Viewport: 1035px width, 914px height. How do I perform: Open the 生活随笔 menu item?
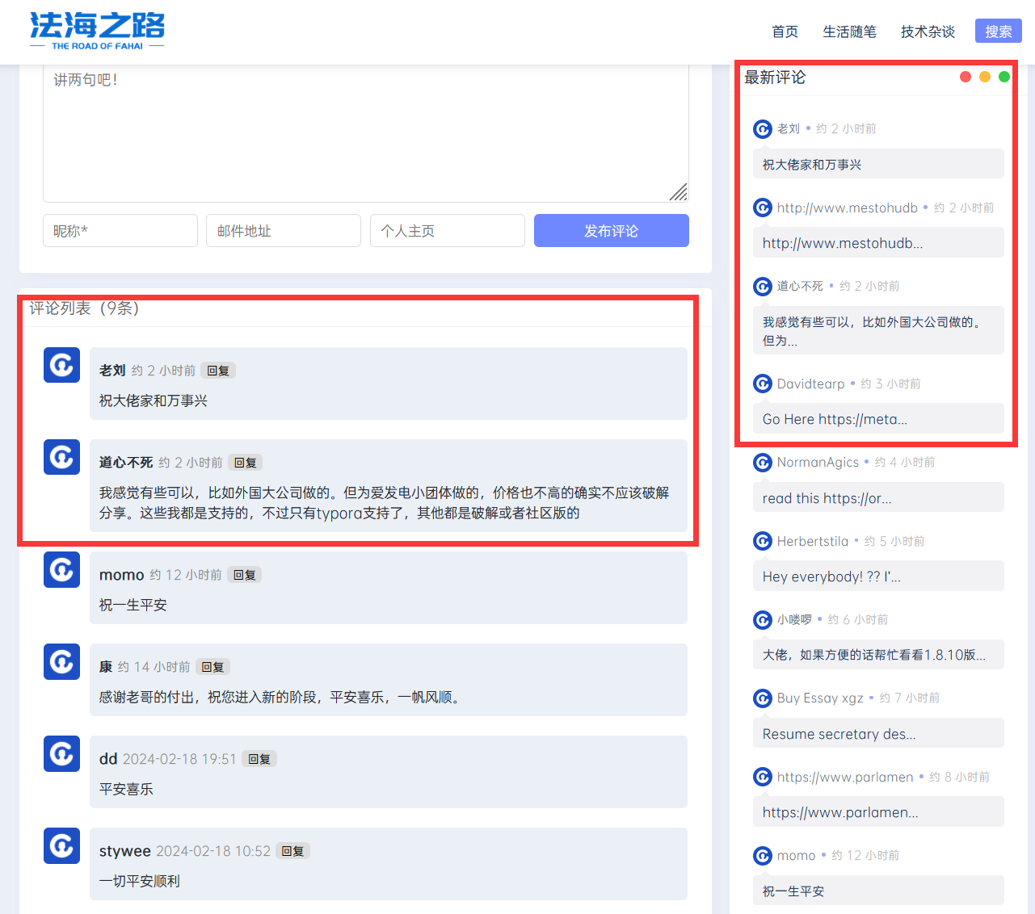pyautogui.click(x=849, y=31)
